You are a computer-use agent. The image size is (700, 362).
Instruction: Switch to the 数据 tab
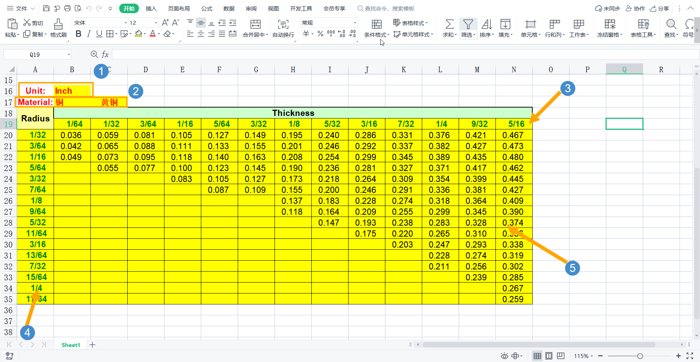pyautogui.click(x=229, y=8)
